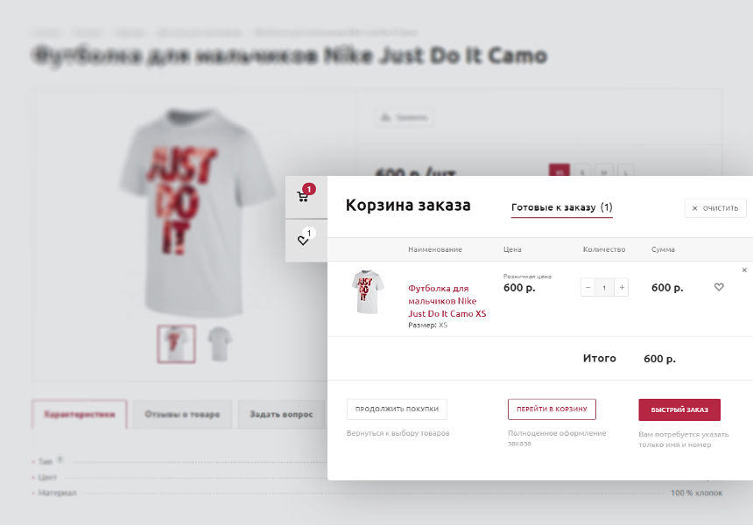Select the second gray T-shirt gallery thumbnail

[x=219, y=343]
